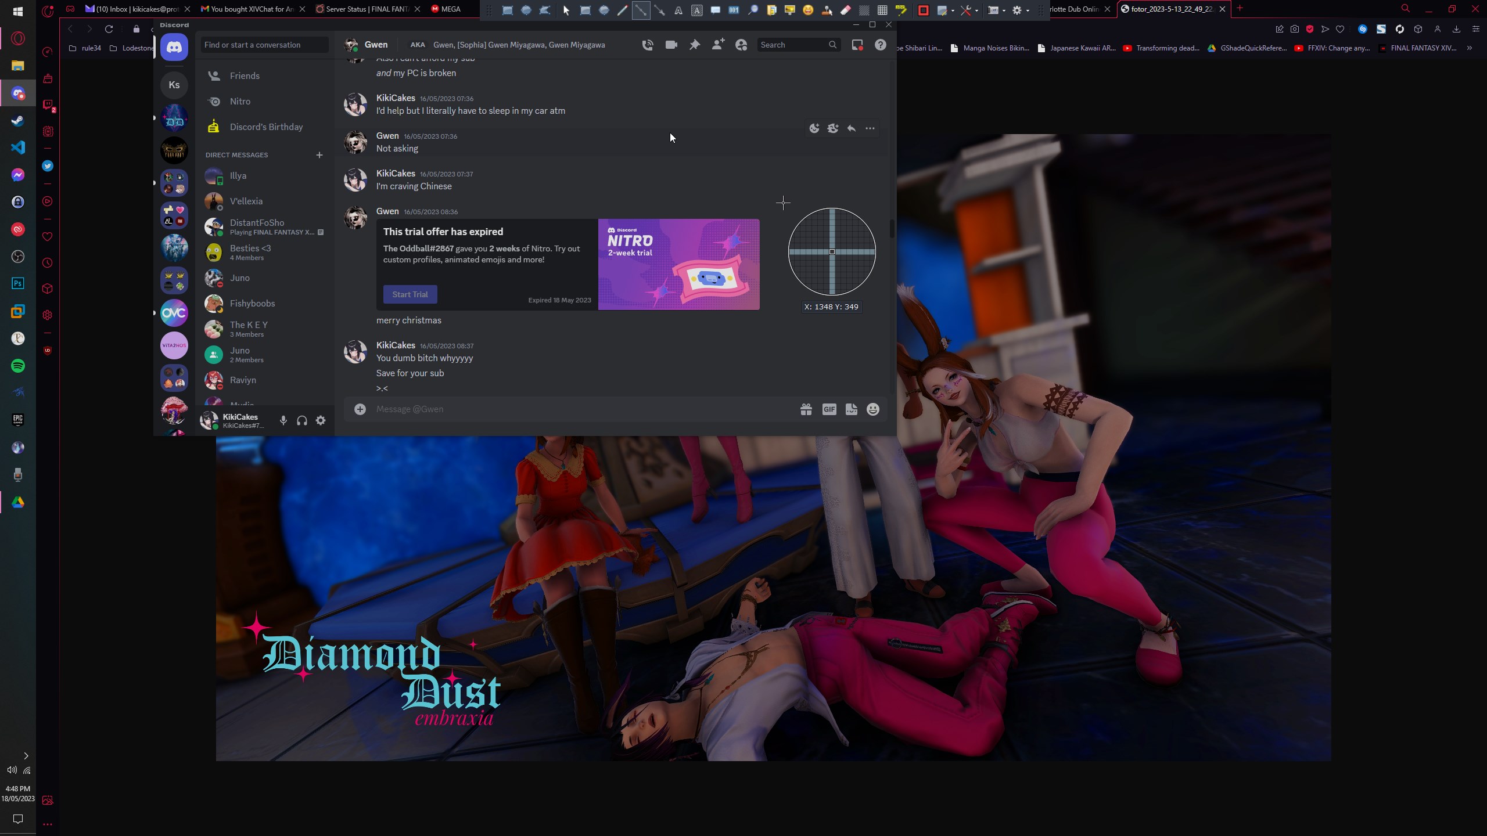The height and width of the screenshot is (836, 1487).
Task: Open Steam from the Windows taskbar
Action: (x=18, y=120)
